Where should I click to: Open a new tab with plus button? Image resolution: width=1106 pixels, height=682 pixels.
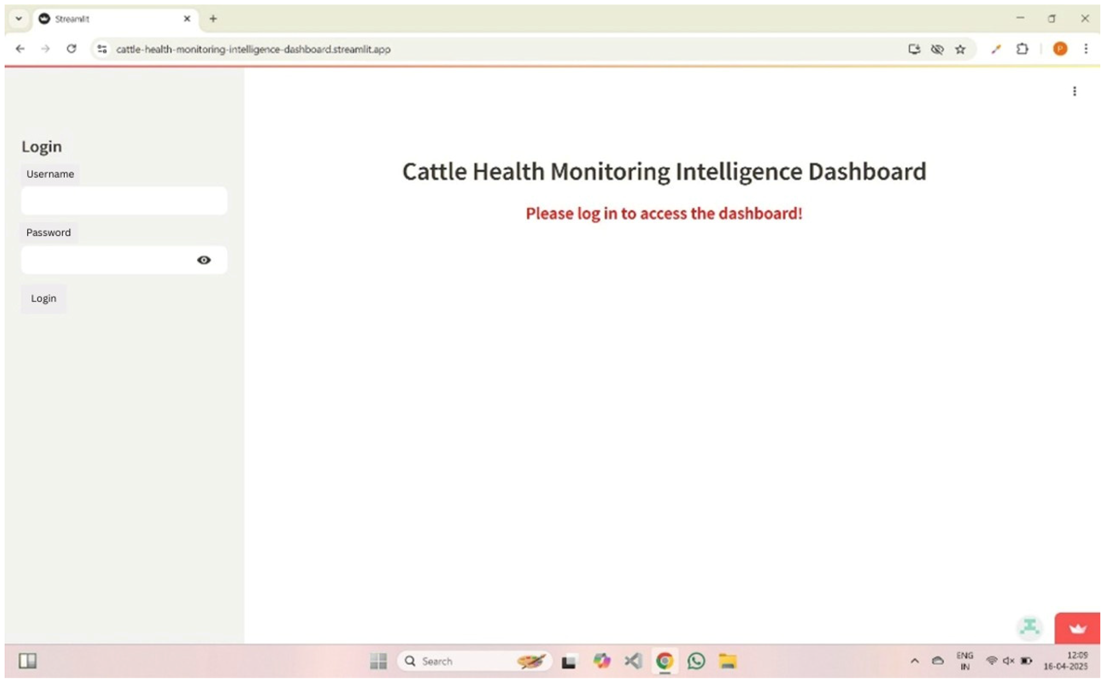(x=213, y=19)
